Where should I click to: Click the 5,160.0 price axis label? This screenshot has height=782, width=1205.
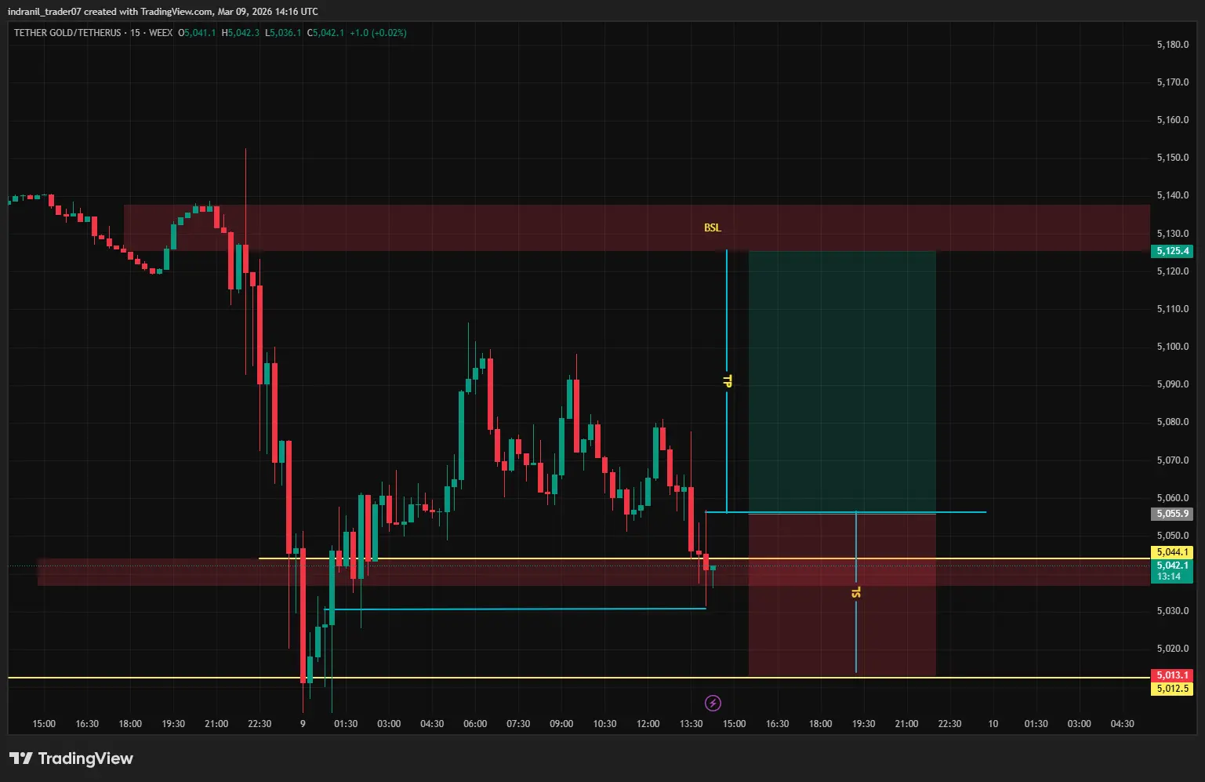[x=1172, y=120]
